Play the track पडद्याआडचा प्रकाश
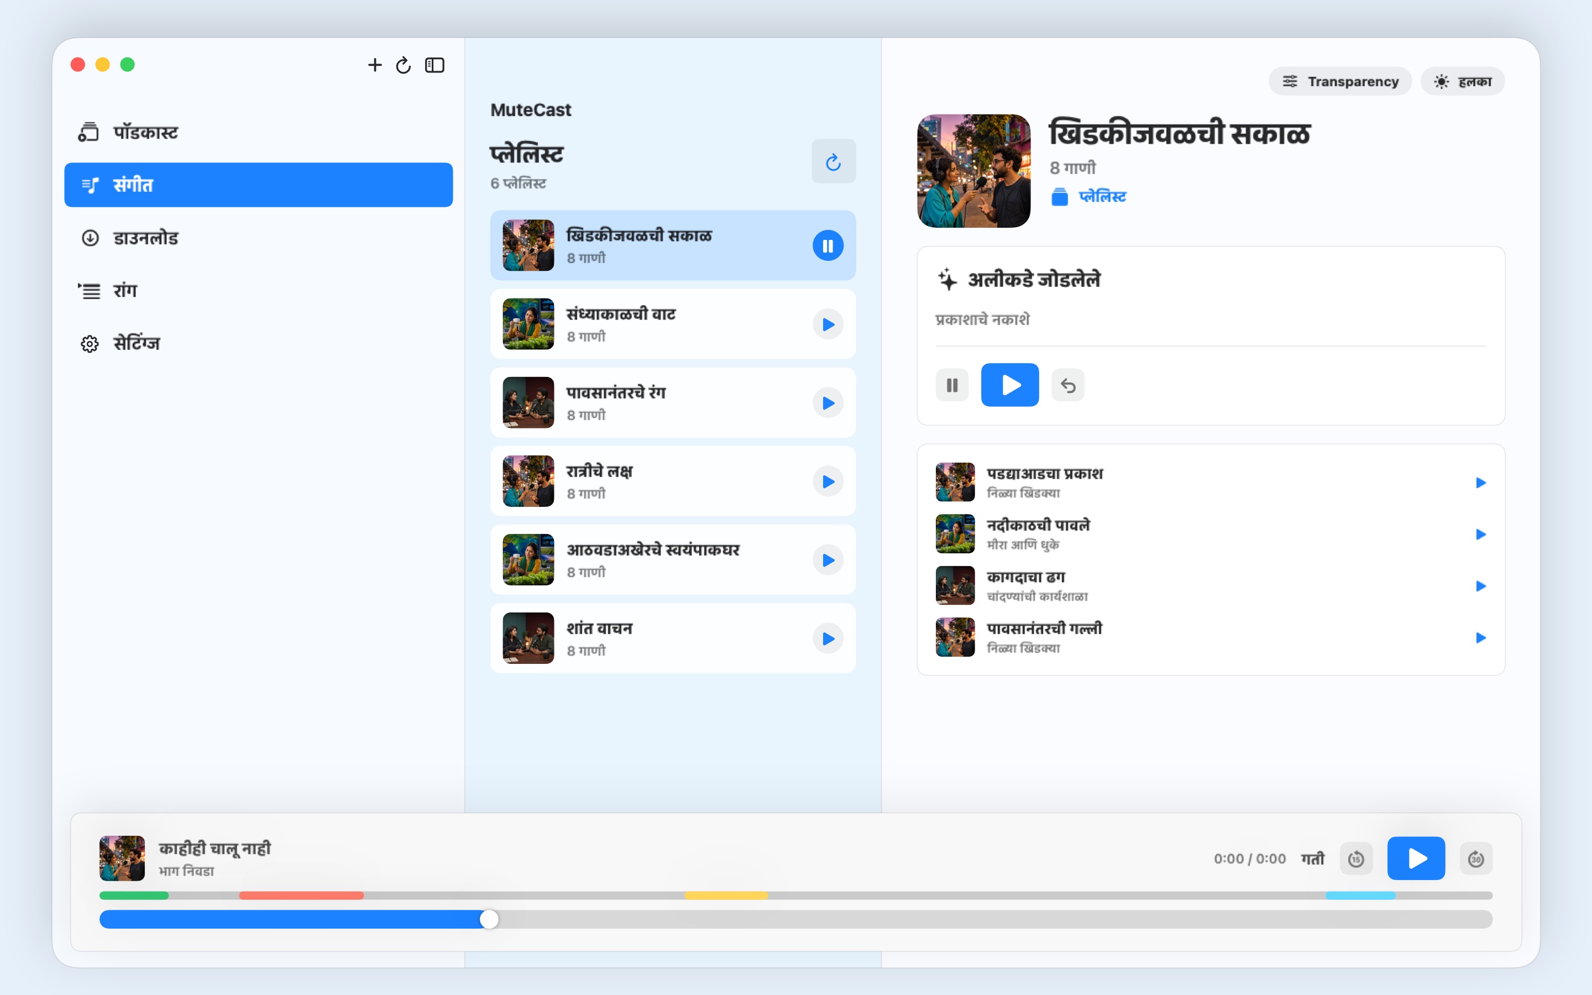The image size is (1592, 995). click(1480, 483)
